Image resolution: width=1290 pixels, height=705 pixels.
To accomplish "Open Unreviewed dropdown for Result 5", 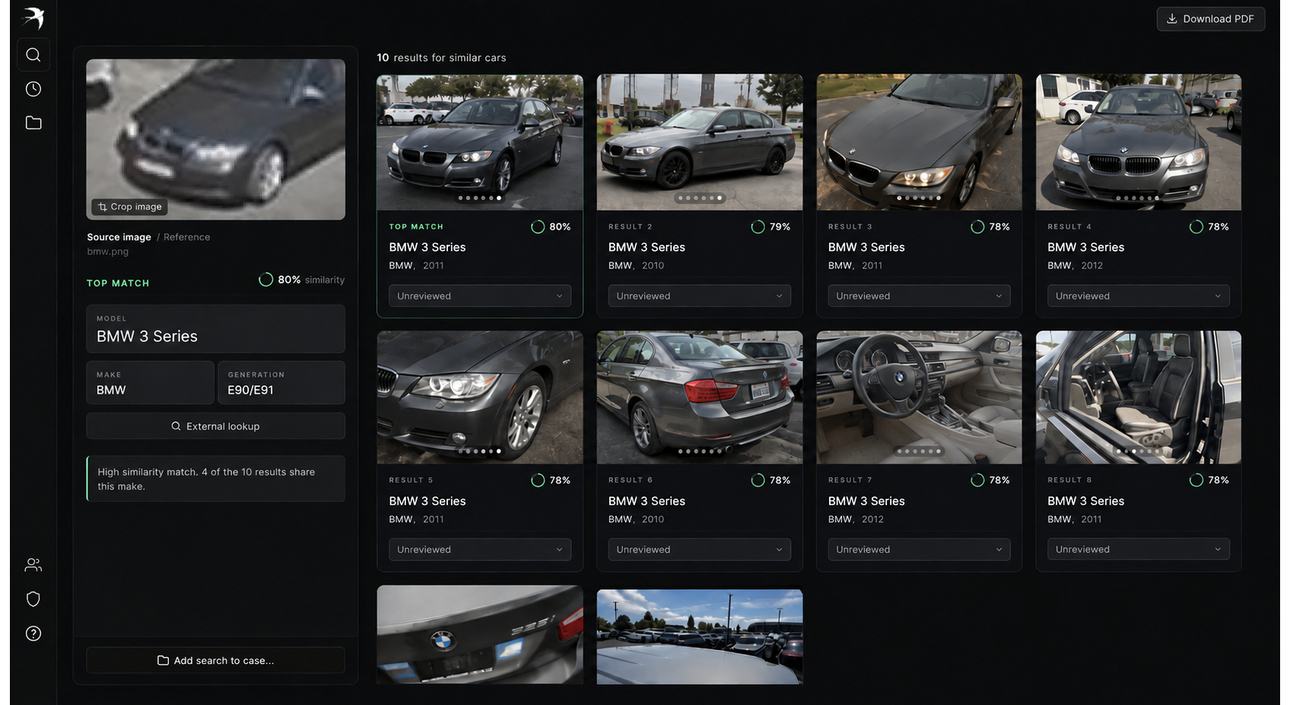I will pyautogui.click(x=480, y=549).
